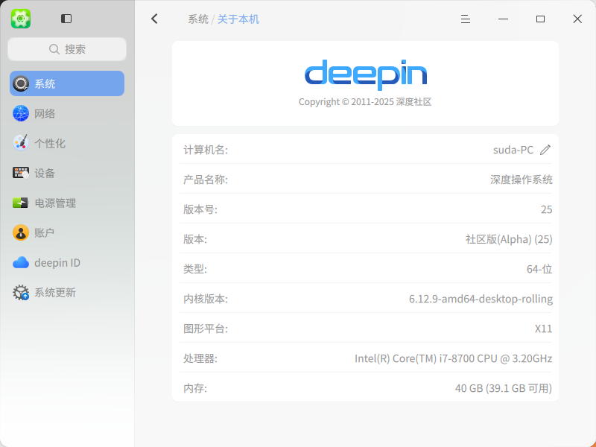Image resolution: width=596 pixels, height=447 pixels.
Task: Edit the computer name with pencil icon
Action: 545,150
